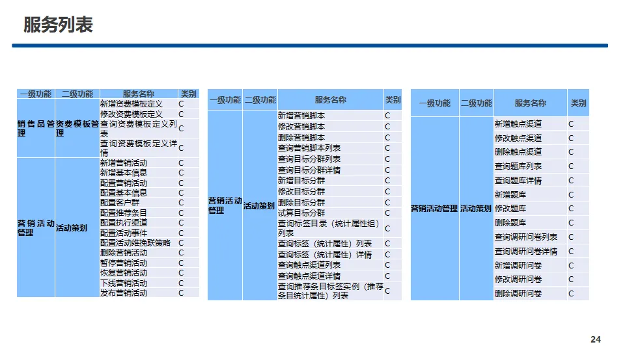
Task: Click the C category beside 新增题库
Action: [x=571, y=194]
